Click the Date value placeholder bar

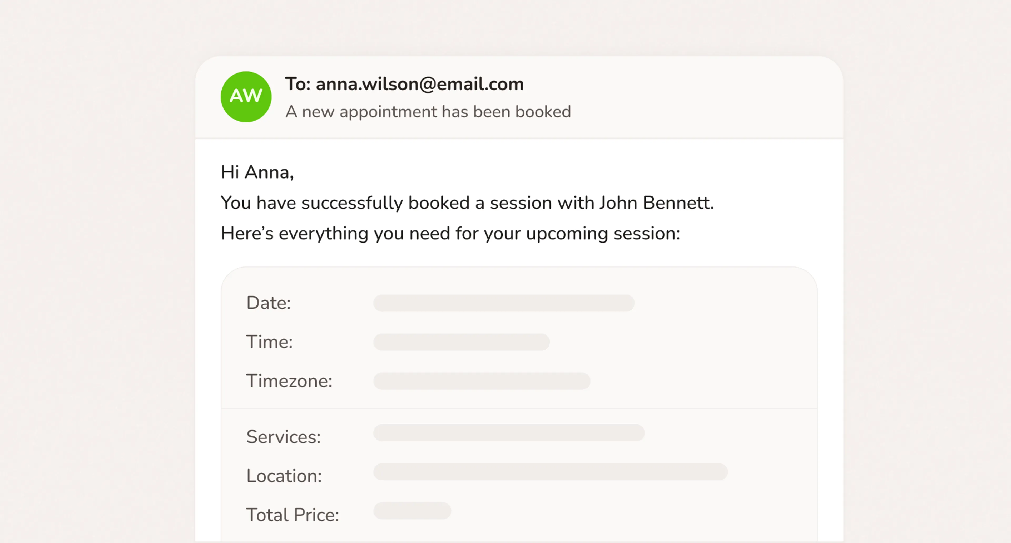tap(504, 303)
